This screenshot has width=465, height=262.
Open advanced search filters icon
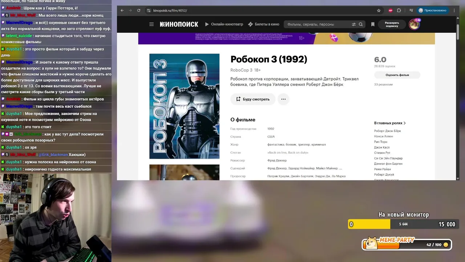click(x=354, y=24)
